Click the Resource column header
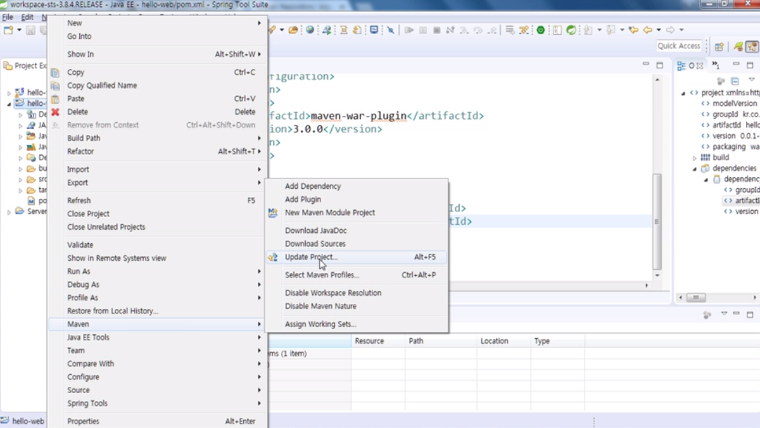Screen dimensions: 760x428 tap(378, 341)
